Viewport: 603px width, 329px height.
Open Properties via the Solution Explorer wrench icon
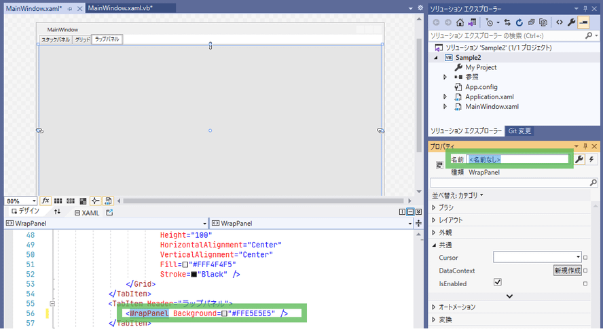(x=572, y=22)
